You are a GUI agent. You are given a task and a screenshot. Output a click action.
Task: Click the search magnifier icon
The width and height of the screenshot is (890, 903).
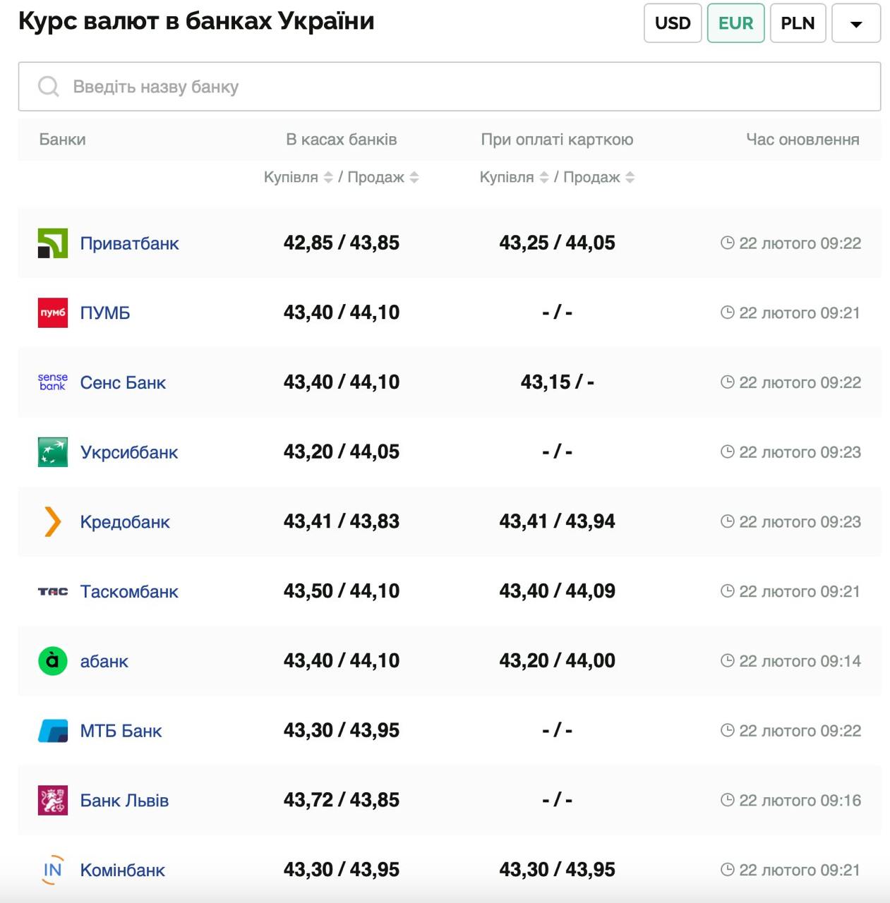(x=49, y=87)
